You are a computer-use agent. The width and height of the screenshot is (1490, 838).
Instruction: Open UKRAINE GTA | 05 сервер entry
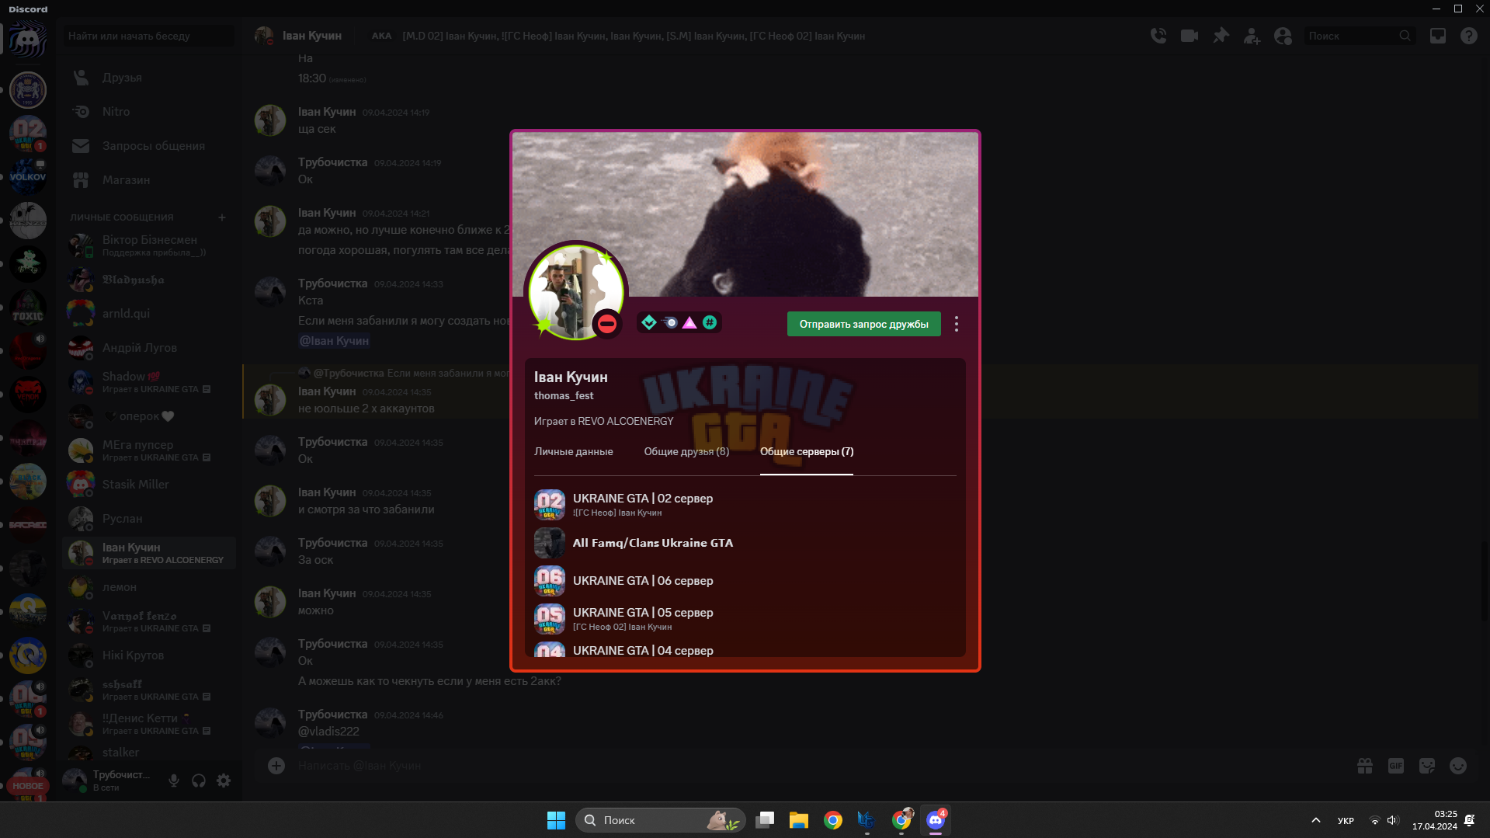745,619
